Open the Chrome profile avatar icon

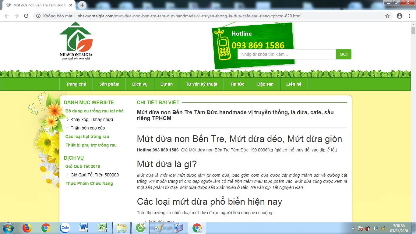(x=400, y=16)
